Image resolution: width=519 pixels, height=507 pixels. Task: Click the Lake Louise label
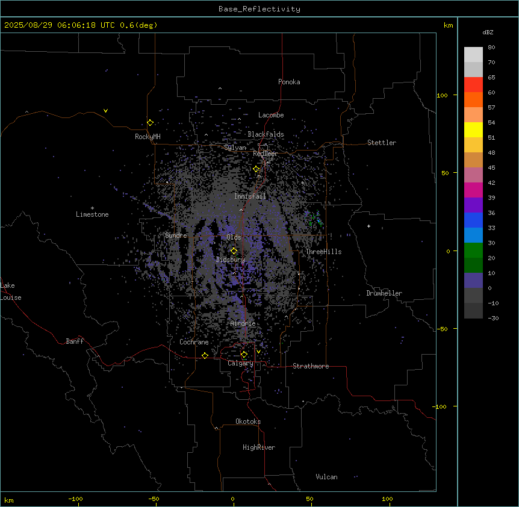click(11, 291)
